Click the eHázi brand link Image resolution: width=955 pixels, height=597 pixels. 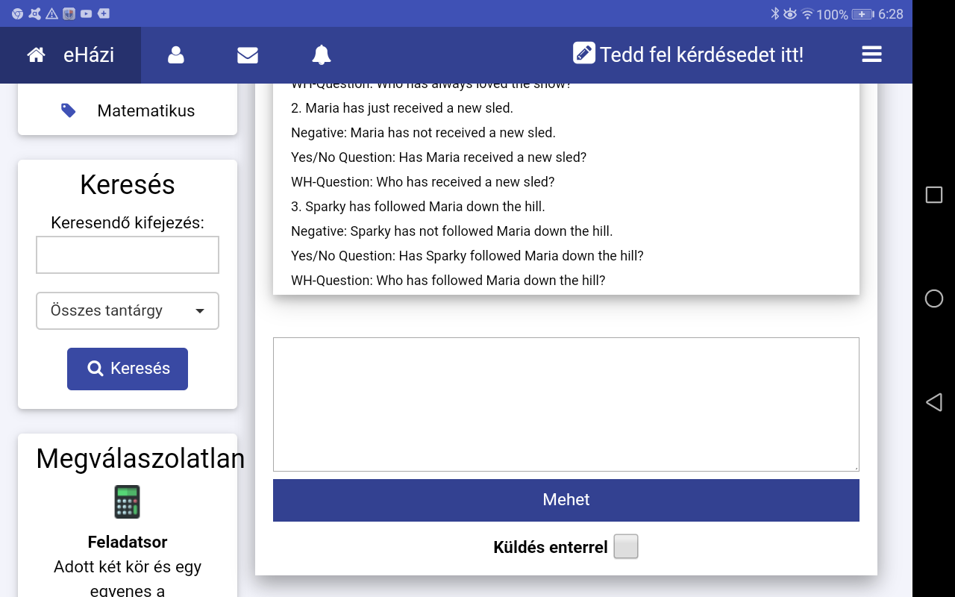89,55
